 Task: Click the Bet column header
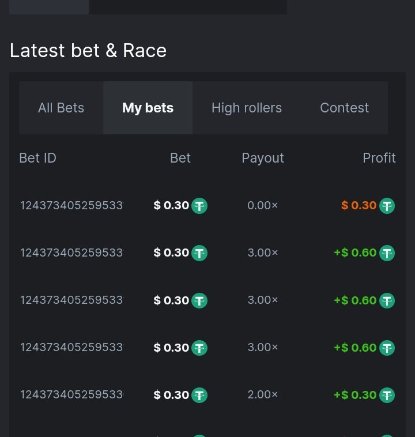coord(180,158)
